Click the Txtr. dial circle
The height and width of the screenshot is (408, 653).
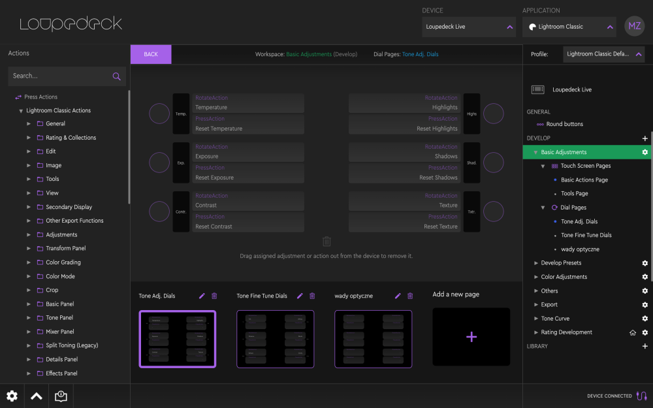click(x=494, y=212)
